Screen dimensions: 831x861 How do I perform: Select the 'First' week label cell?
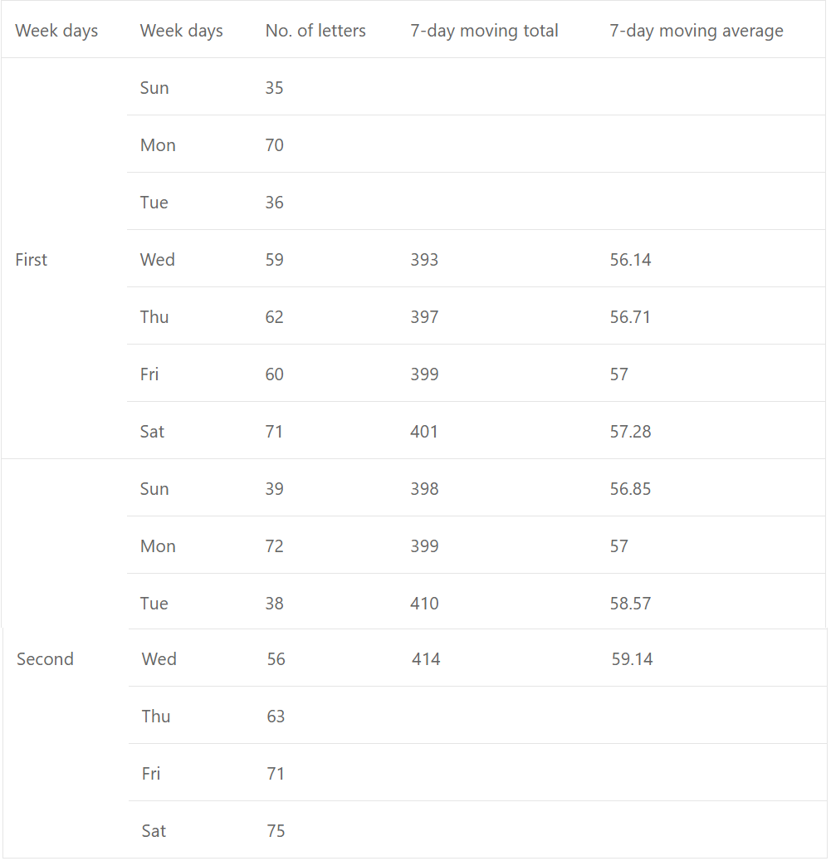click(x=32, y=260)
